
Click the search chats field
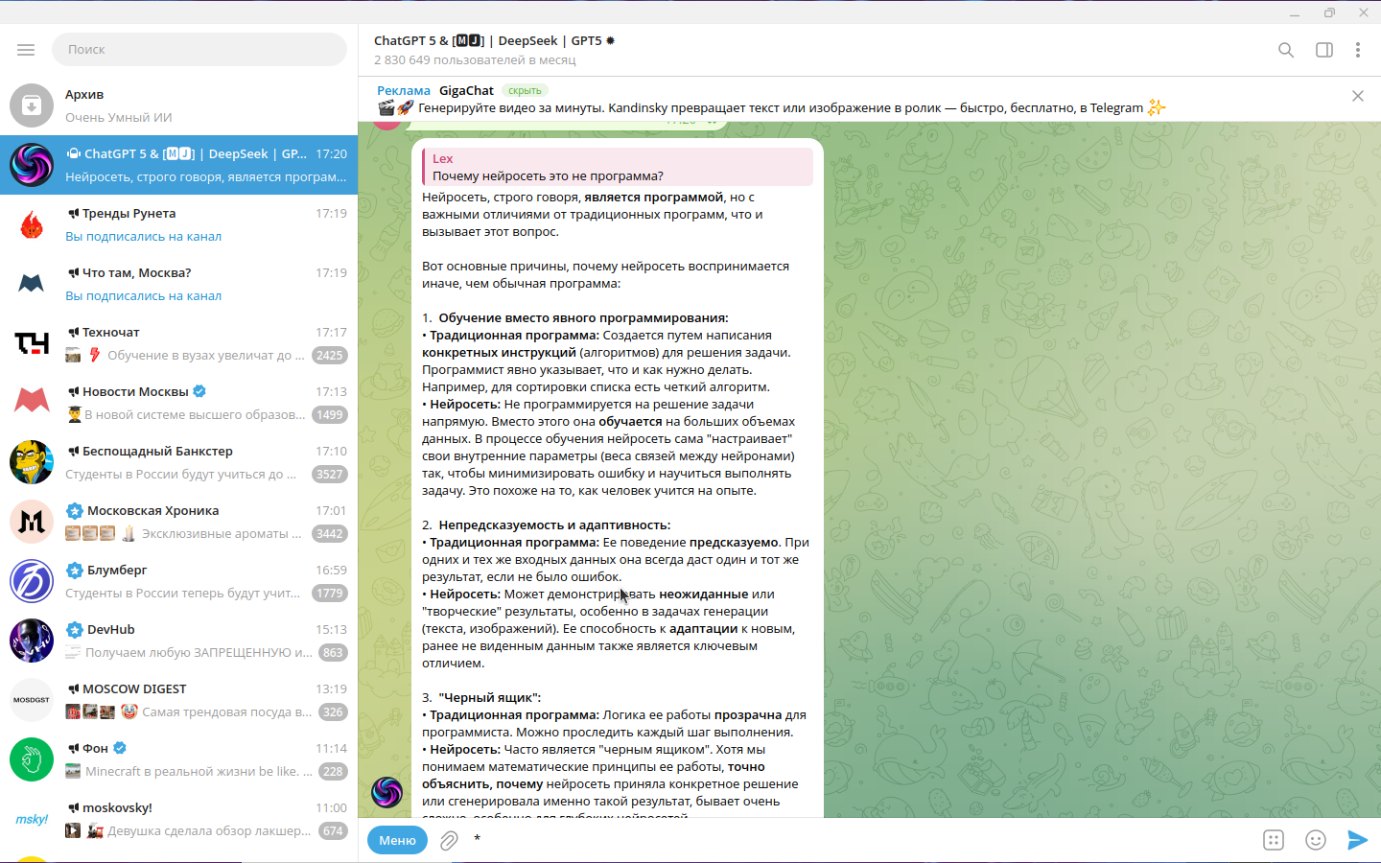tap(199, 50)
